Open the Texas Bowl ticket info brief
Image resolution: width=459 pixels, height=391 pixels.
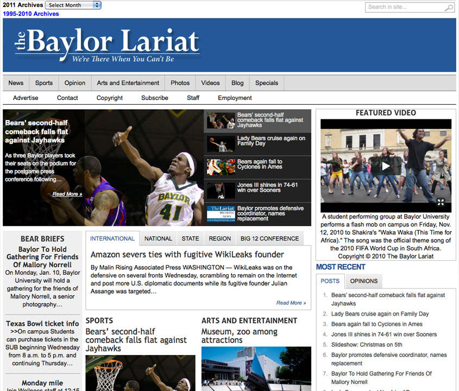pyautogui.click(x=42, y=324)
